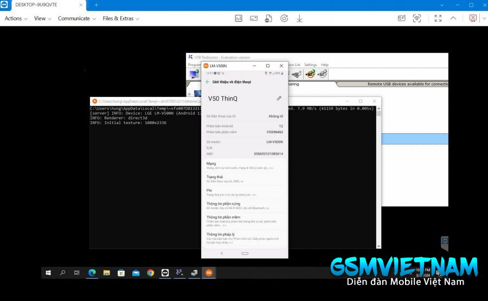Click first computer icon in USB Redirector toolbar
This screenshot has height=301, width=488.
click(194, 74)
